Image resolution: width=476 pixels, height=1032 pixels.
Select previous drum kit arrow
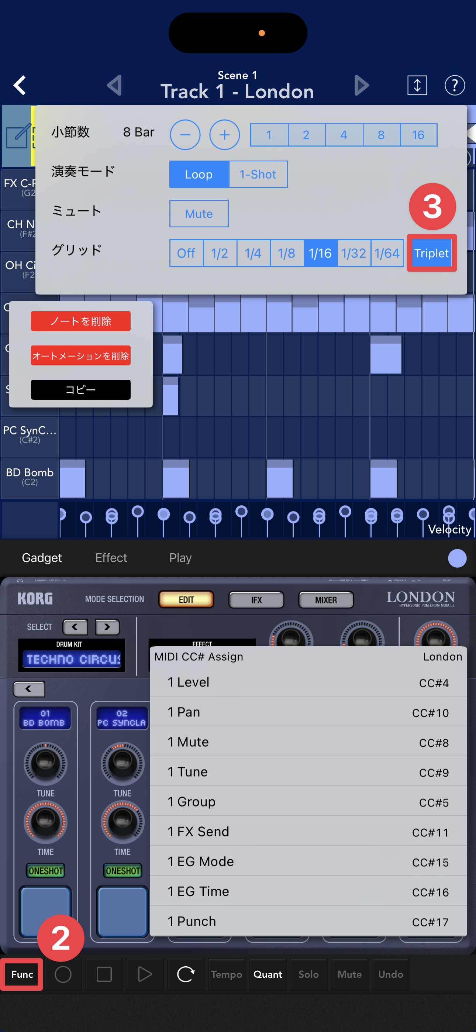(x=75, y=627)
